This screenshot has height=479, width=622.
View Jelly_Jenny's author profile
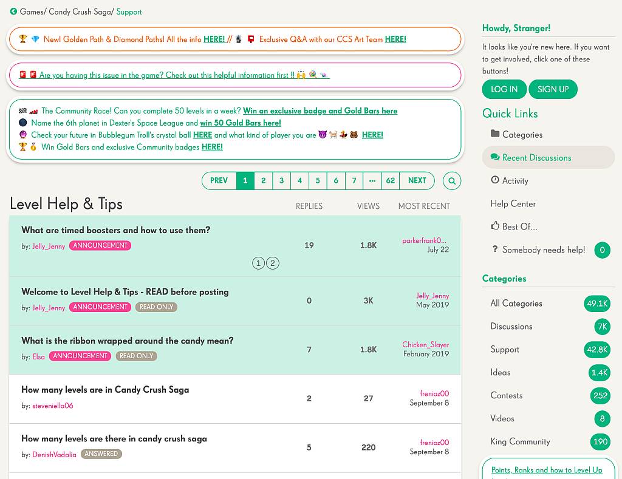click(47, 246)
